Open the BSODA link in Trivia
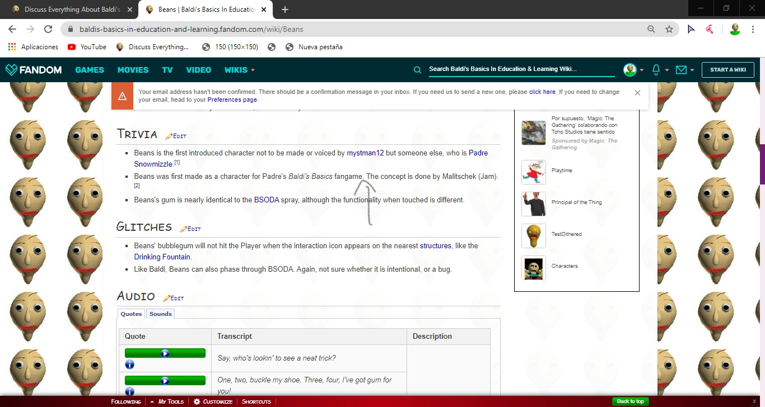765x407 pixels. click(x=267, y=200)
